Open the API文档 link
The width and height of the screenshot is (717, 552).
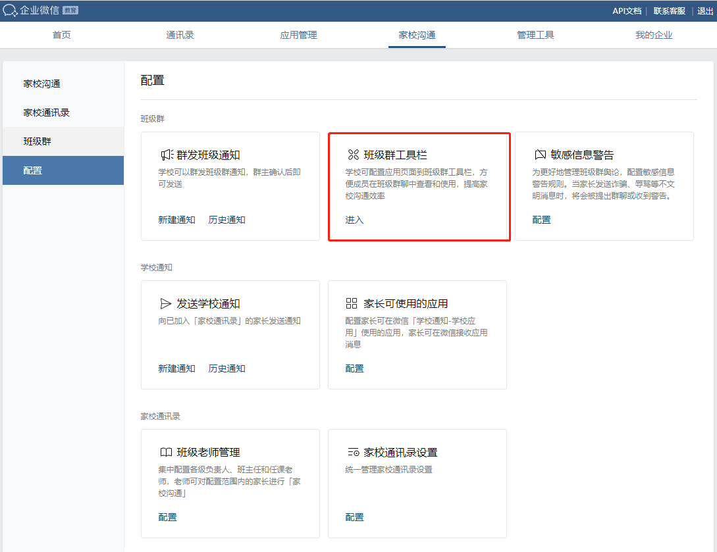pos(626,11)
